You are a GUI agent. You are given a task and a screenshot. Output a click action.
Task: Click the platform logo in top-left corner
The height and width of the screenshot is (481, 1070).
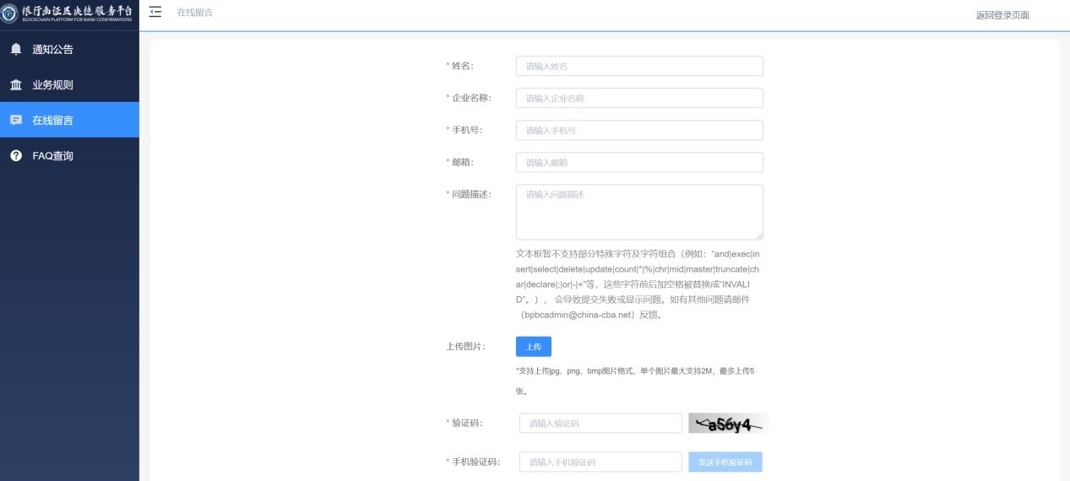[10, 14]
